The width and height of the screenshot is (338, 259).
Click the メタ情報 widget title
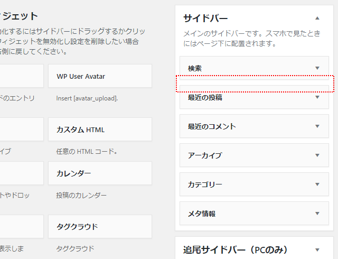(202, 214)
